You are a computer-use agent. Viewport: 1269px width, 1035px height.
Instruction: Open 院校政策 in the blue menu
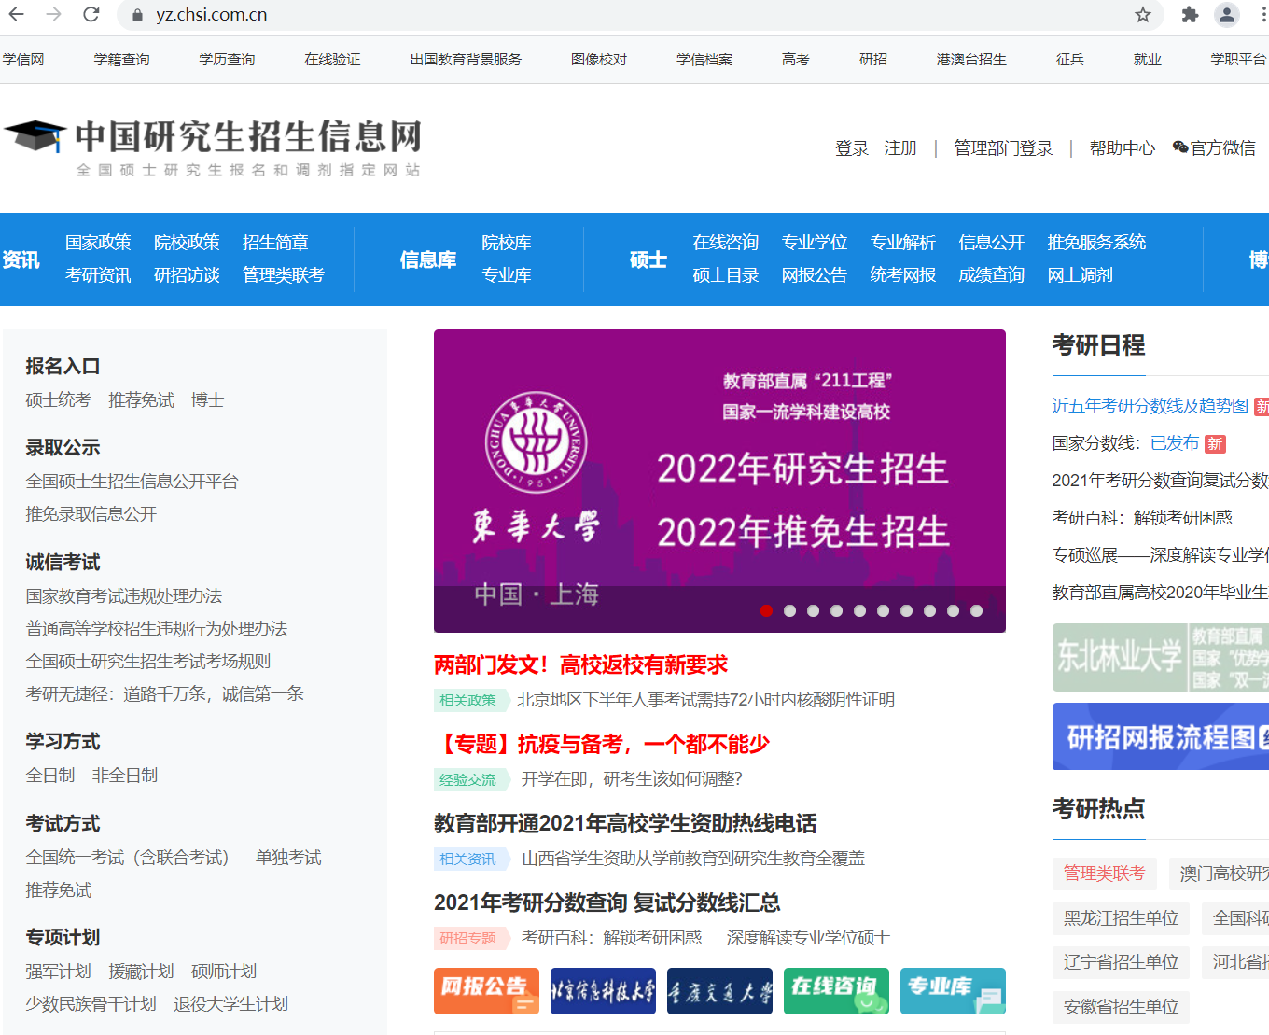click(x=187, y=243)
